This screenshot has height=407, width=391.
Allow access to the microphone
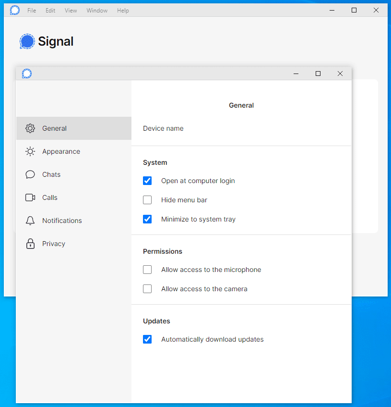click(147, 270)
